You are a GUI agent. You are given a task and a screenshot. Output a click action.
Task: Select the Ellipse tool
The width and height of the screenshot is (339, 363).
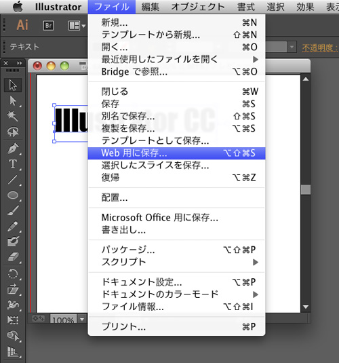click(13, 195)
